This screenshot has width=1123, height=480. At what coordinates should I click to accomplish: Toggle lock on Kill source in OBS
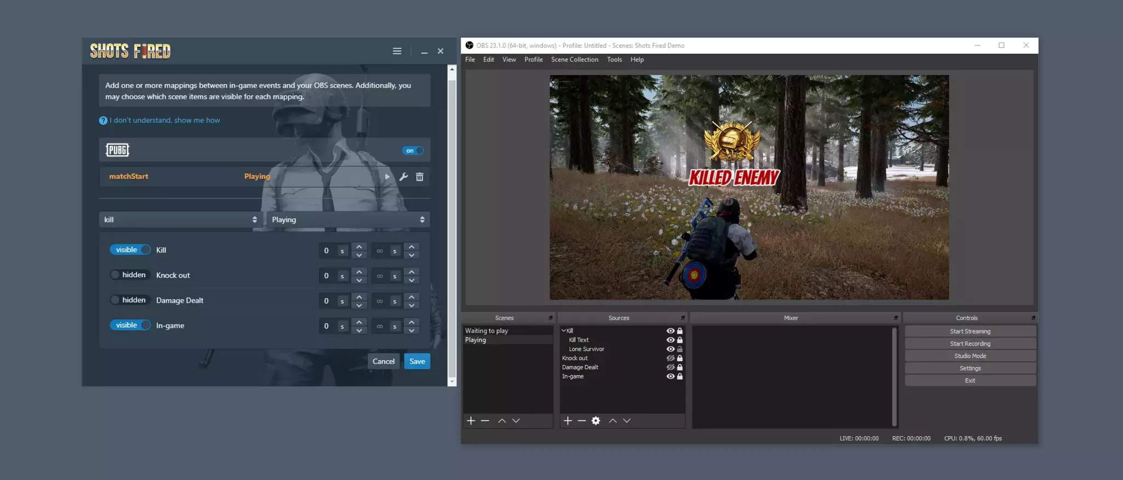[x=680, y=331]
